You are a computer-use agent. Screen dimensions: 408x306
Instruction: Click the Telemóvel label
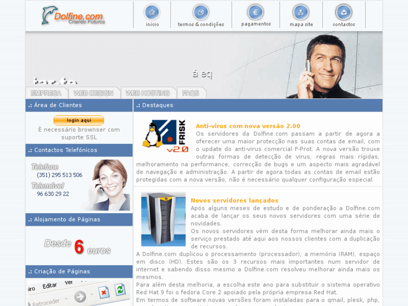pos(48,186)
